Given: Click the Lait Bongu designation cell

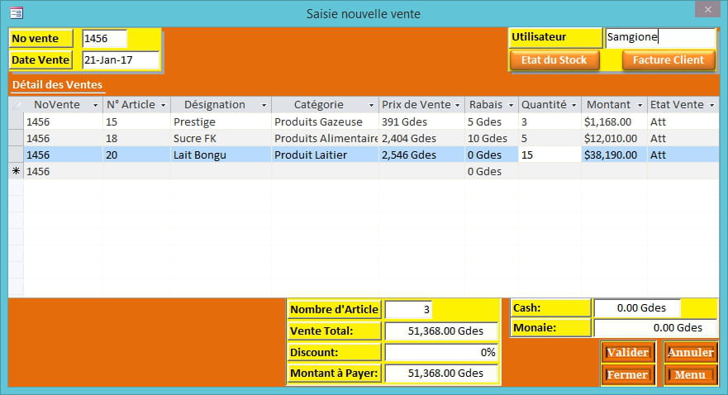Looking at the screenshot, I should pyautogui.click(x=221, y=155).
